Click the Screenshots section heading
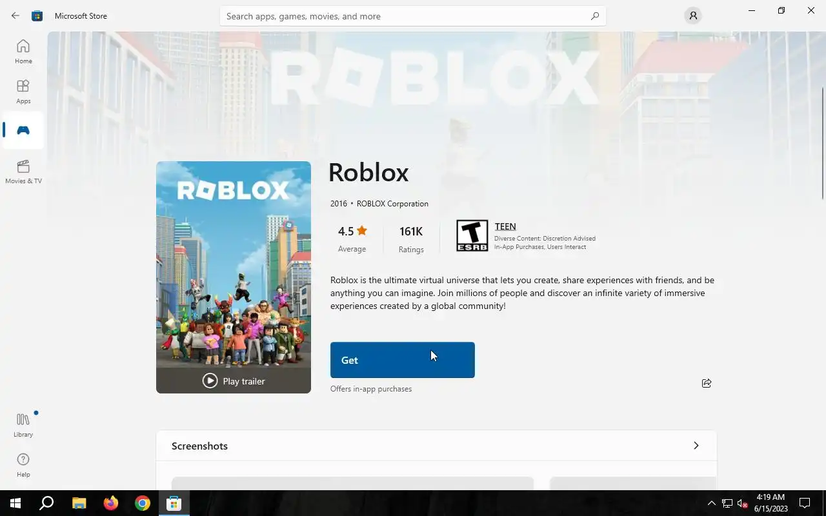The image size is (826, 516). click(x=199, y=446)
